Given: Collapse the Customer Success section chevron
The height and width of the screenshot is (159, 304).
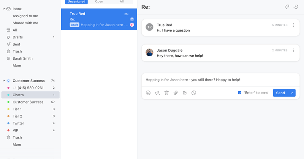Looking at the screenshot, I should click(4, 81).
